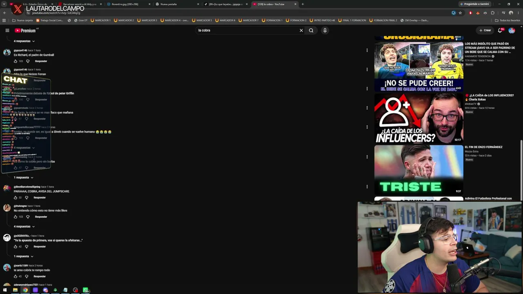The height and width of the screenshot is (294, 523).
Task: Open the Windows Start menu
Action: (x=5, y=290)
